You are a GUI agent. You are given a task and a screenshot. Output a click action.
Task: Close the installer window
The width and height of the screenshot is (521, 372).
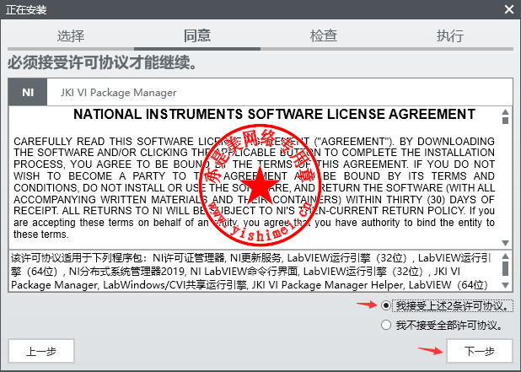click(x=509, y=9)
